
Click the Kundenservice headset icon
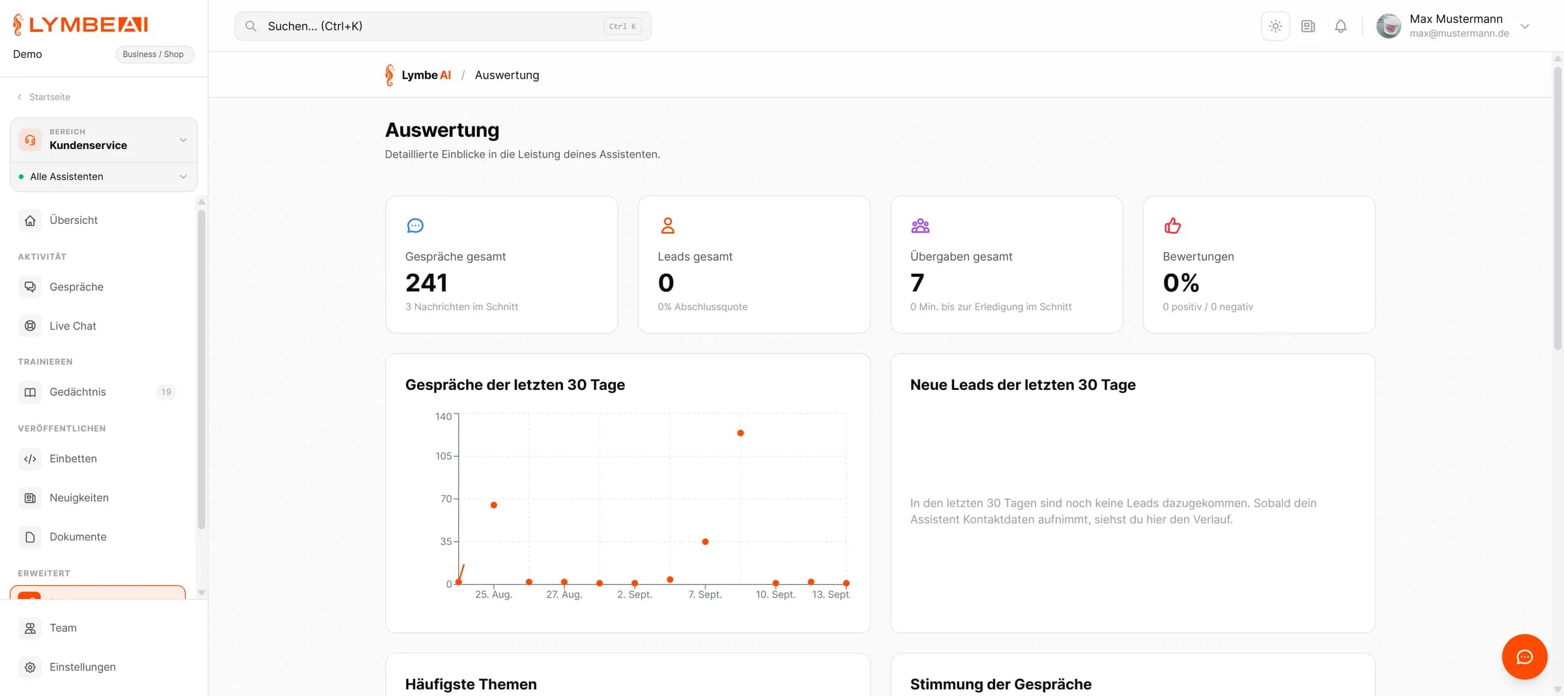tap(30, 140)
